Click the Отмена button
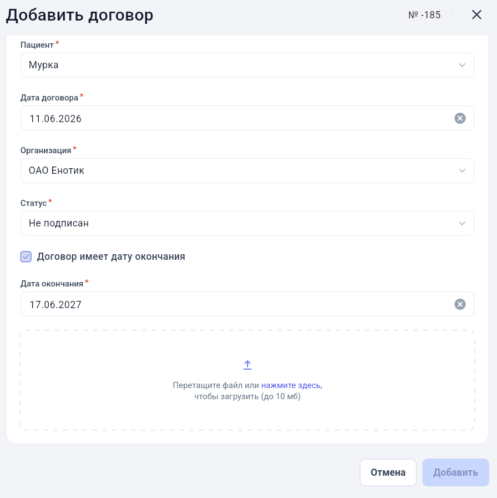The height and width of the screenshot is (498, 497). 388,472
